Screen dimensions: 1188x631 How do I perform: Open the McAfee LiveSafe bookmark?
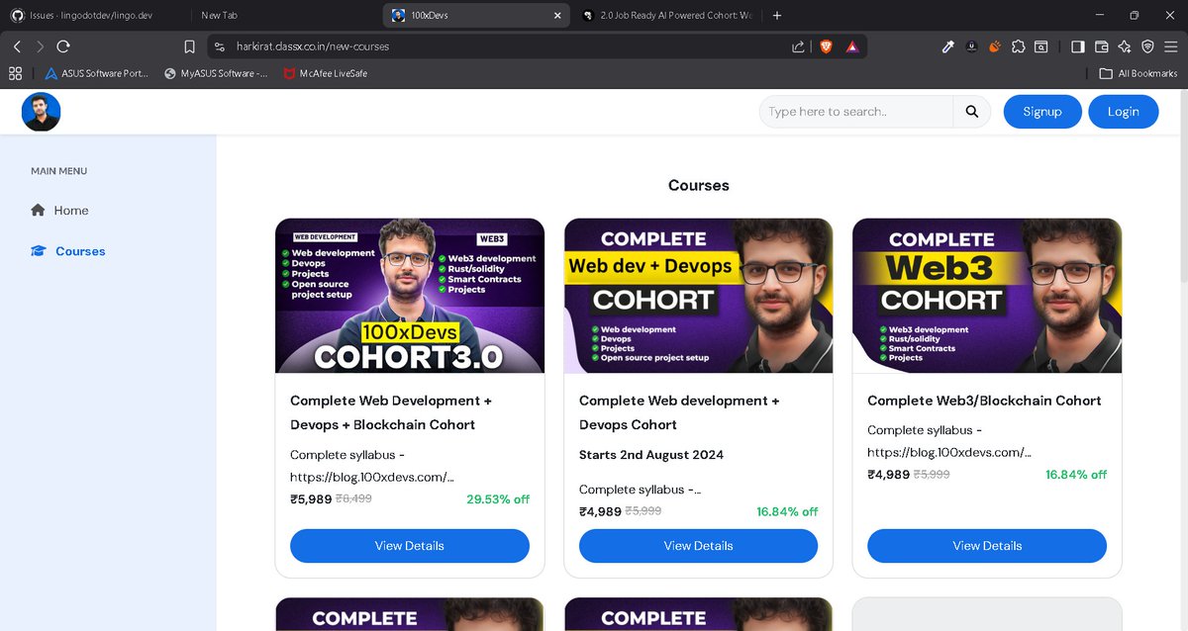(x=326, y=73)
